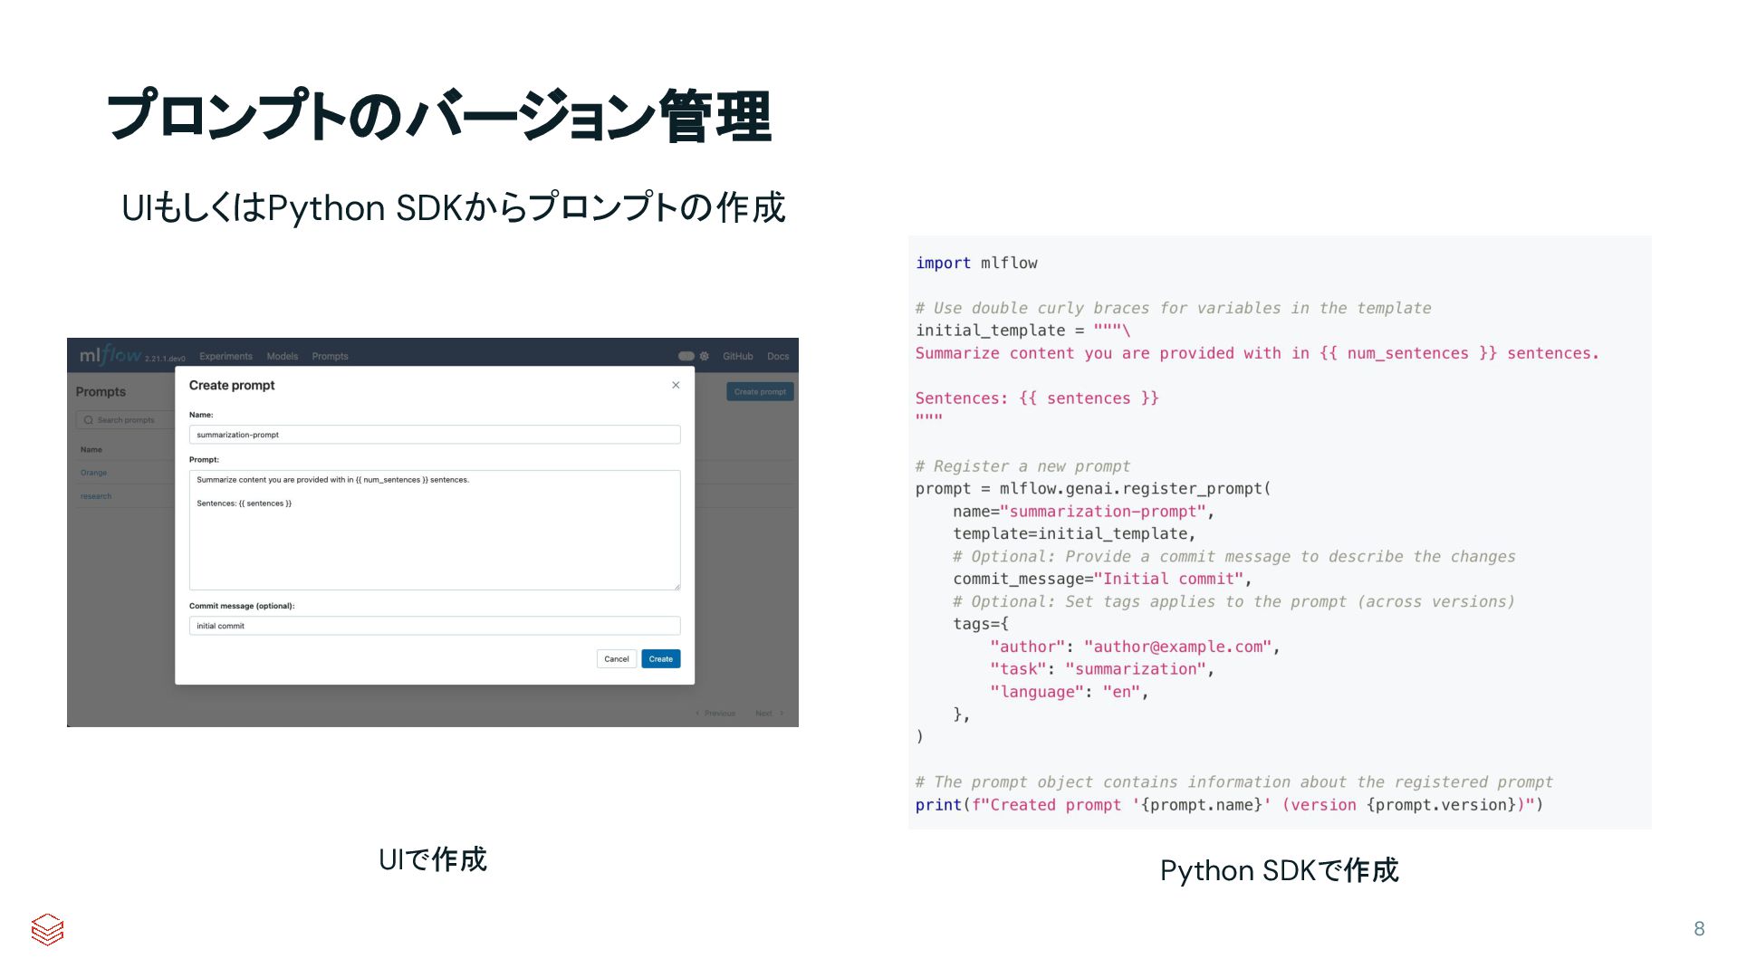Click the 'name="summarization-prompt",' code line
Screen dimensions: 1737x978
click(1083, 512)
